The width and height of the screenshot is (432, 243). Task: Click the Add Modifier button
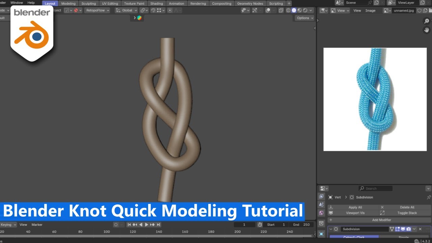coord(379,220)
